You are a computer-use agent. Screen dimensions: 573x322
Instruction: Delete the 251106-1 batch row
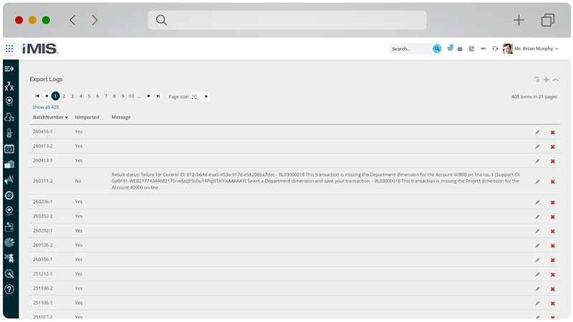pyautogui.click(x=553, y=303)
